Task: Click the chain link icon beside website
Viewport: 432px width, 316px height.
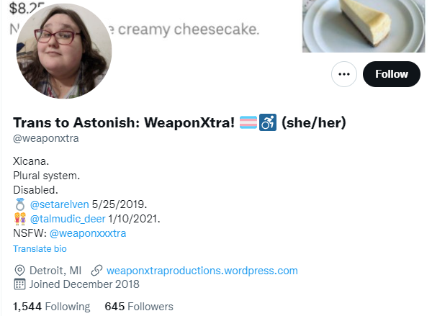Action: (96, 271)
